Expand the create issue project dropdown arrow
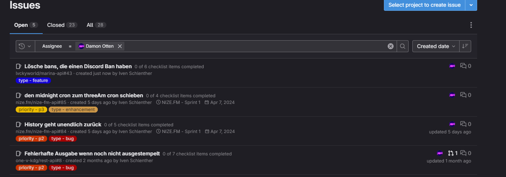 point(471,5)
